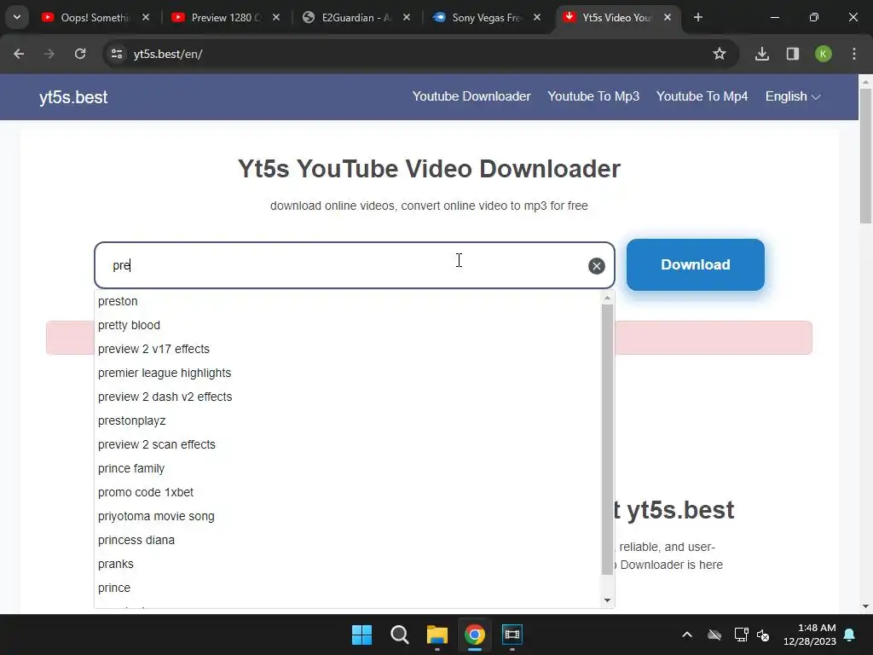
Task: Click the blue Download button
Action: pos(696,264)
